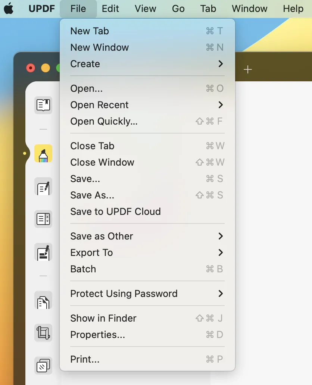
Task: Choose Show in Finder
Action: pyautogui.click(x=147, y=318)
